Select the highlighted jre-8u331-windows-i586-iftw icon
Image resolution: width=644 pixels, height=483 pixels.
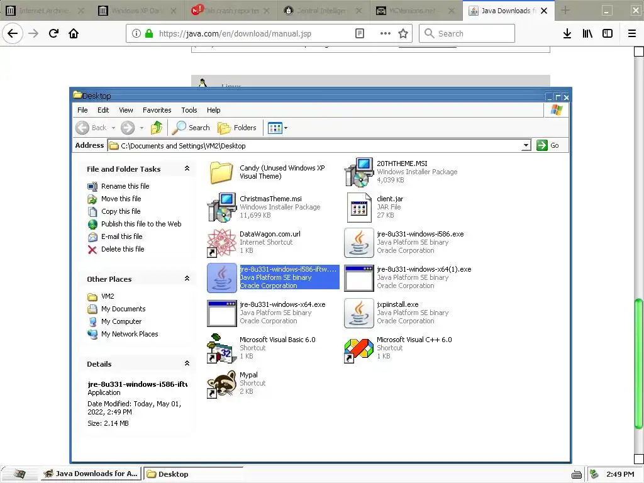point(222,278)
